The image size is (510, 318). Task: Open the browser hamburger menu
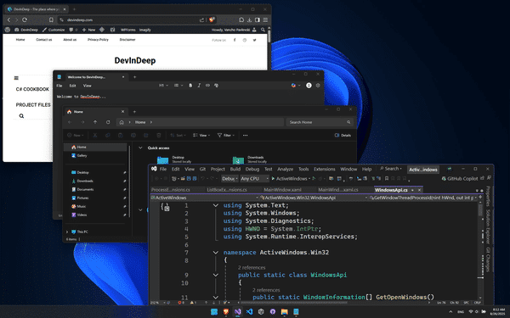coord(265,20)
